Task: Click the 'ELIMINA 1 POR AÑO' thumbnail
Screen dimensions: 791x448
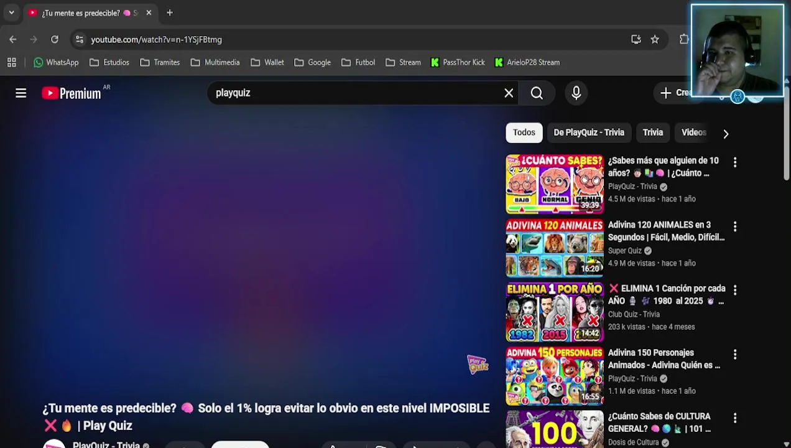Action: point(555,312)
